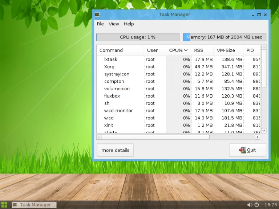Click the Task Manager title bar icon
Viewport: 279px width, 209px height.
[x=97, y=15]
